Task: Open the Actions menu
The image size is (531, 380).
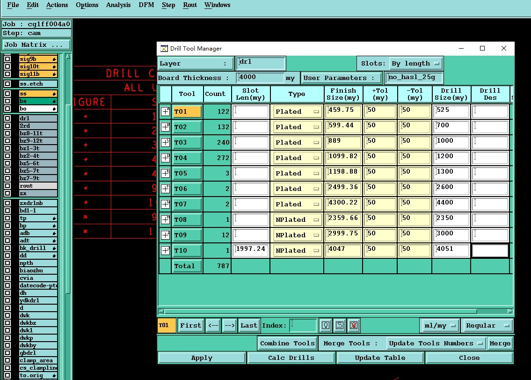Action: [57, 5]
